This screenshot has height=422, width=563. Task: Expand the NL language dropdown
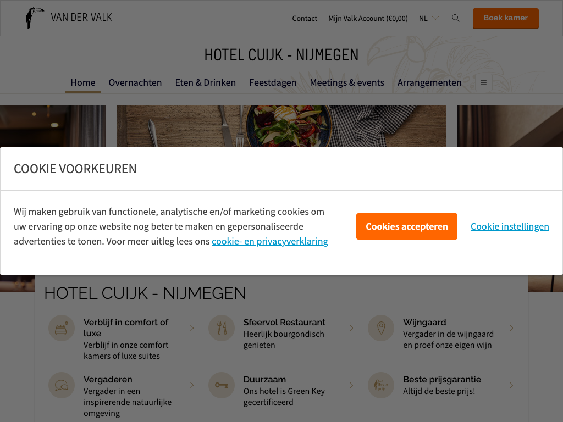coord(429,18)
